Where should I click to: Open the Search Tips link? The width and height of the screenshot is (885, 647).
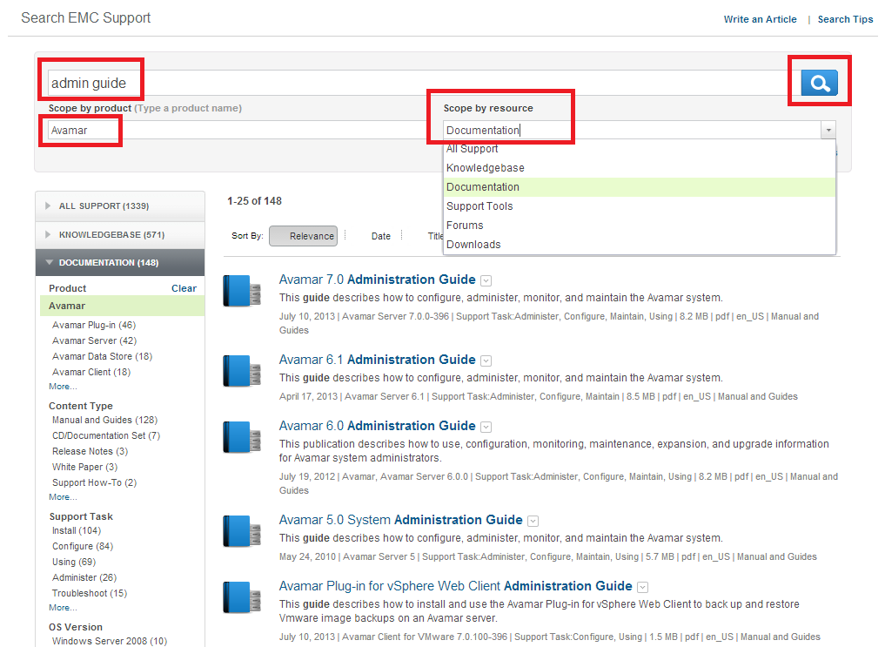[845, 19]
